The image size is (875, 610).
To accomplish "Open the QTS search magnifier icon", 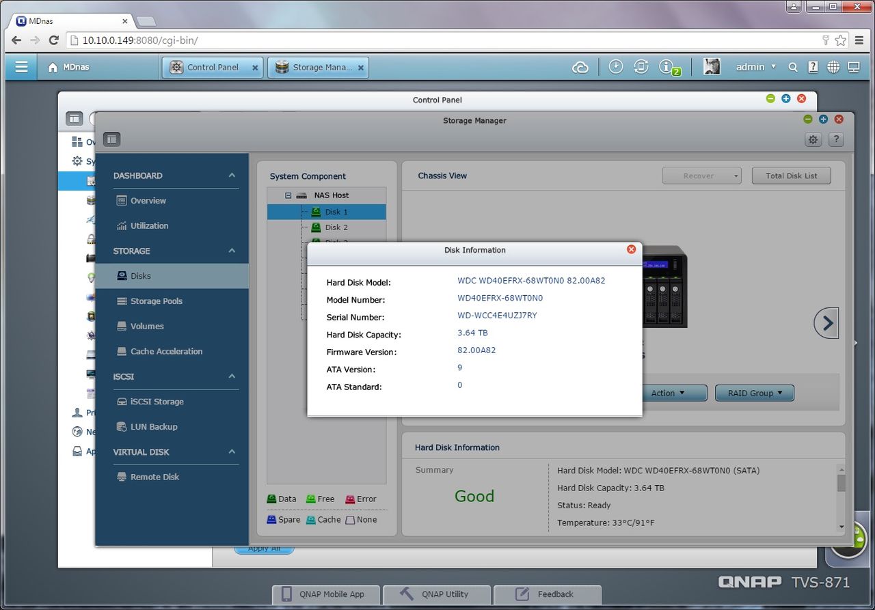I will coord(793,67).
